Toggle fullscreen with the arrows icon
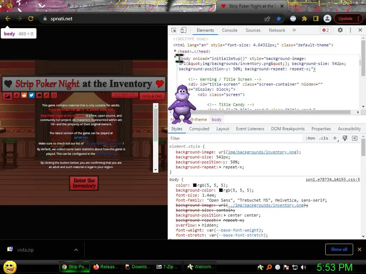 pyautogui.click(x=54, y=95)
